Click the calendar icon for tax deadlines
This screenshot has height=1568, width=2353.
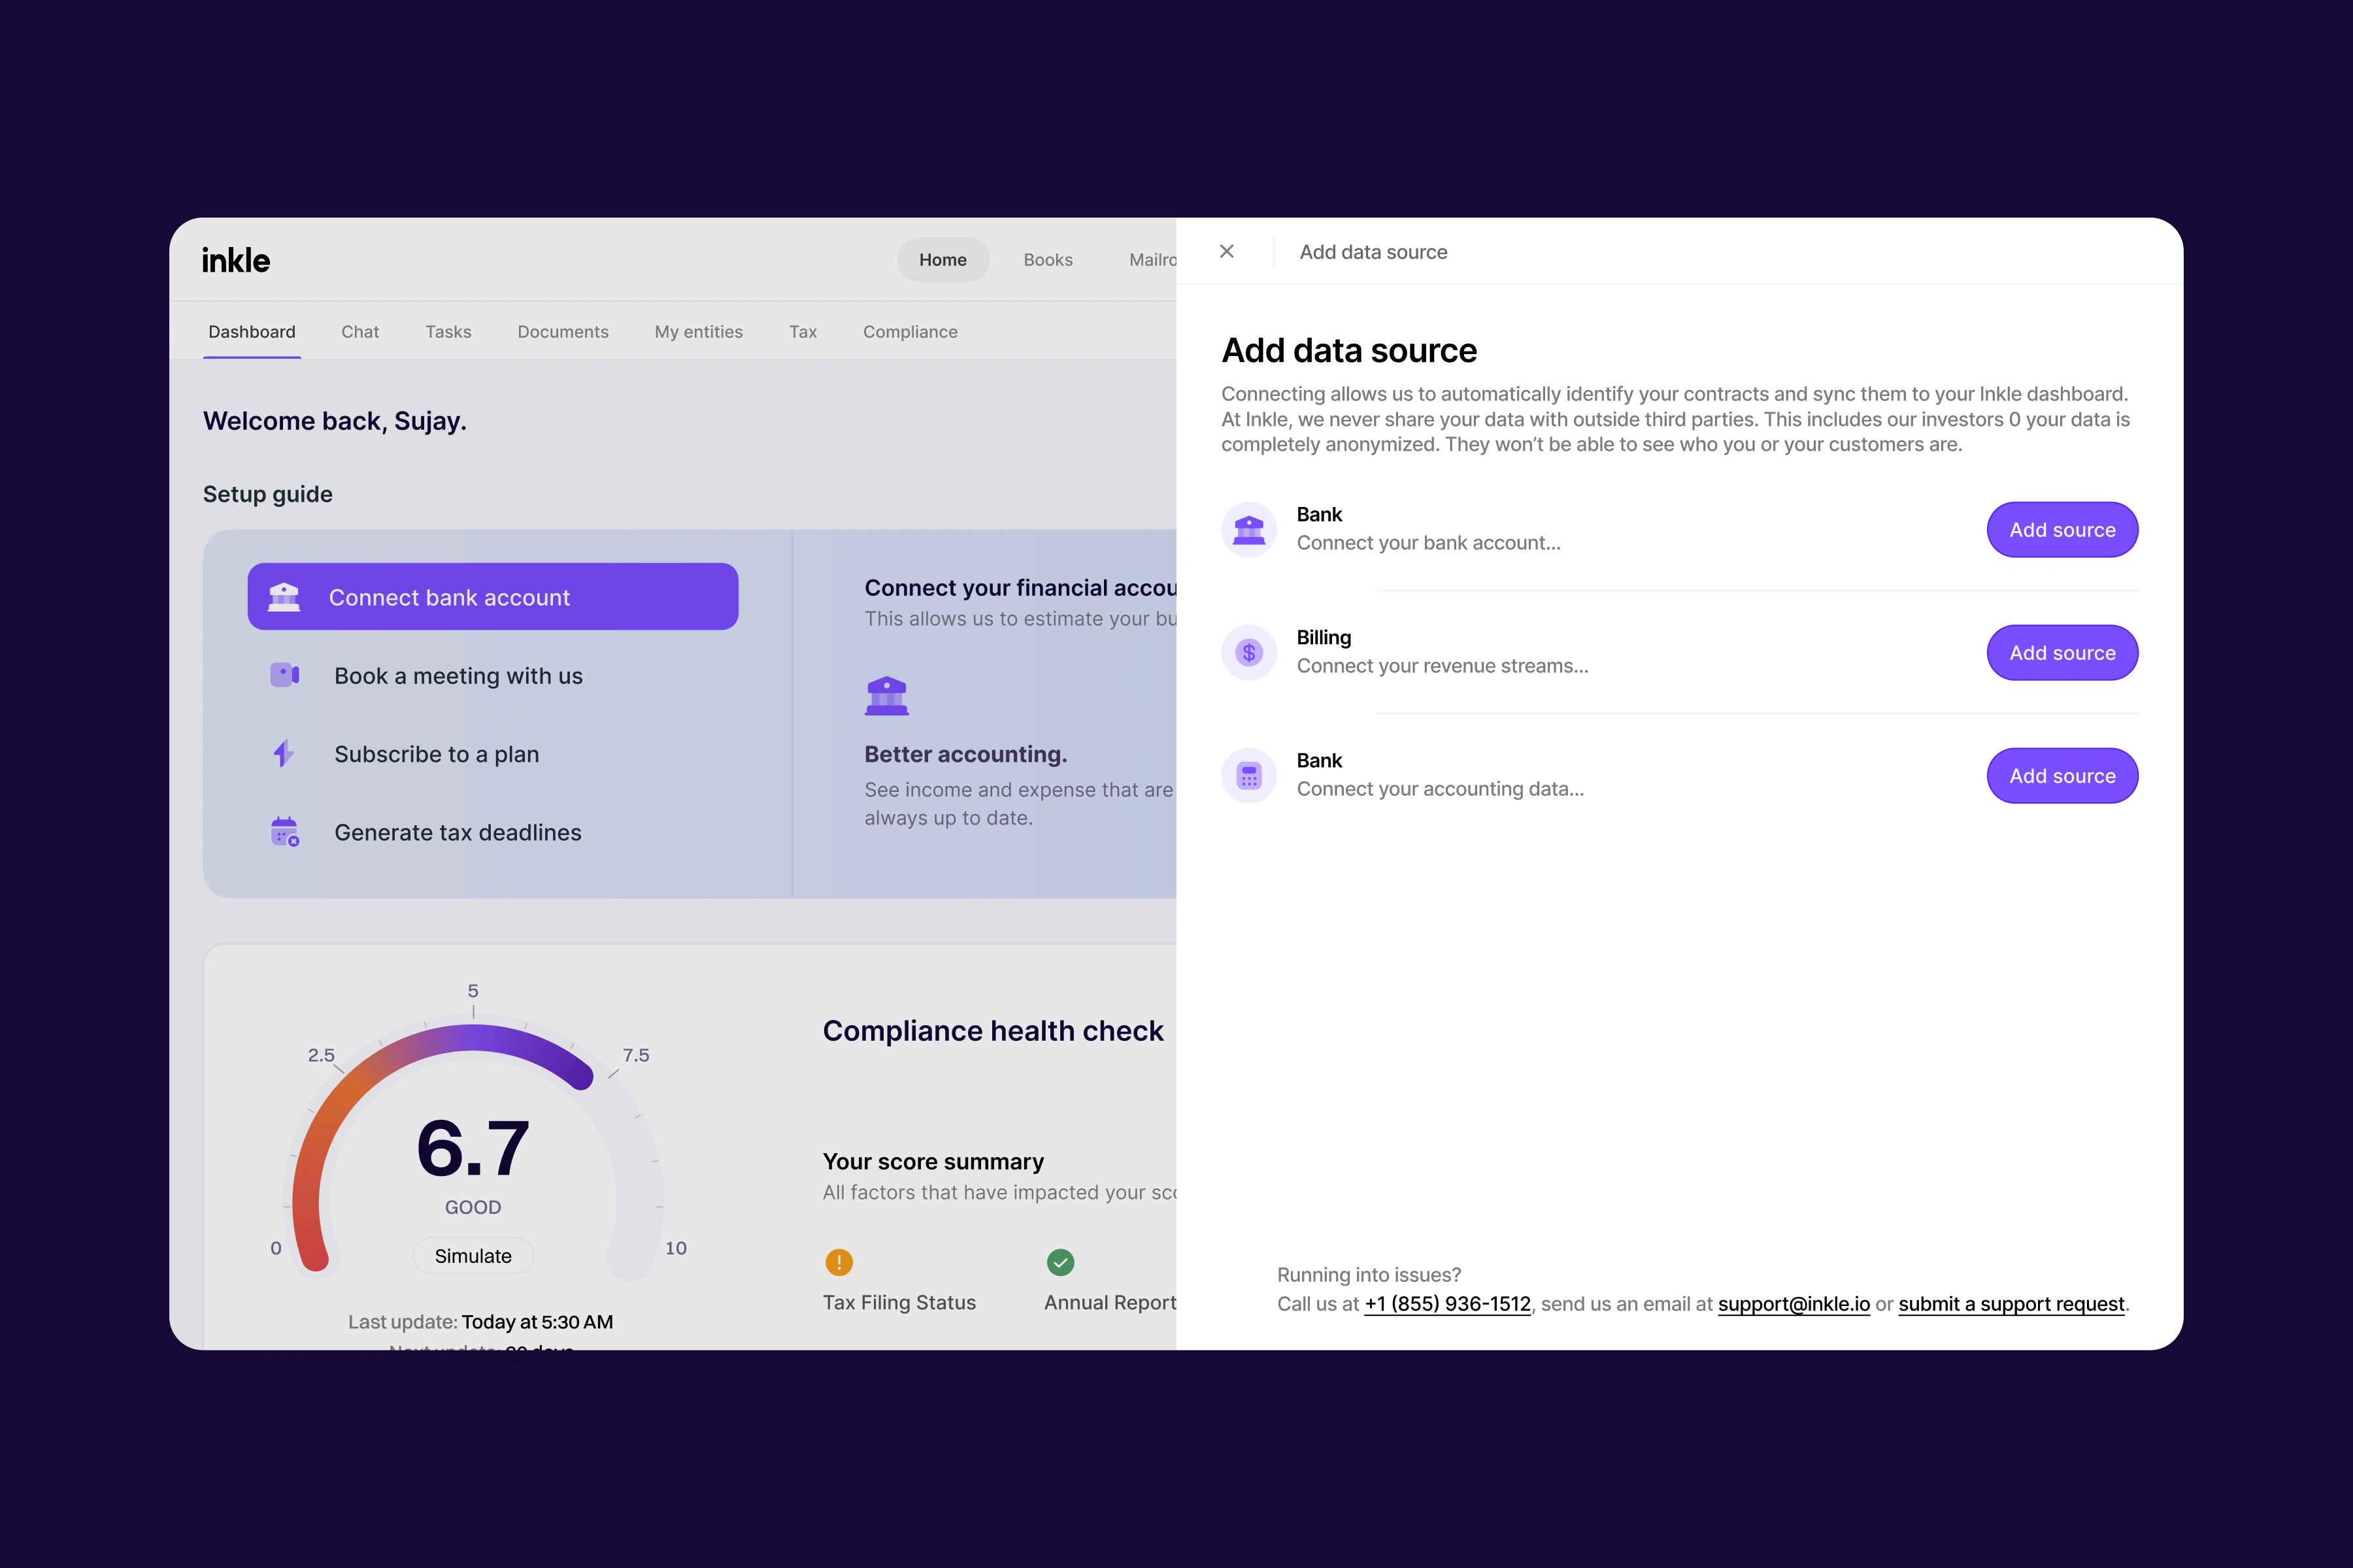pyautogui.click(x=284, y=832)
